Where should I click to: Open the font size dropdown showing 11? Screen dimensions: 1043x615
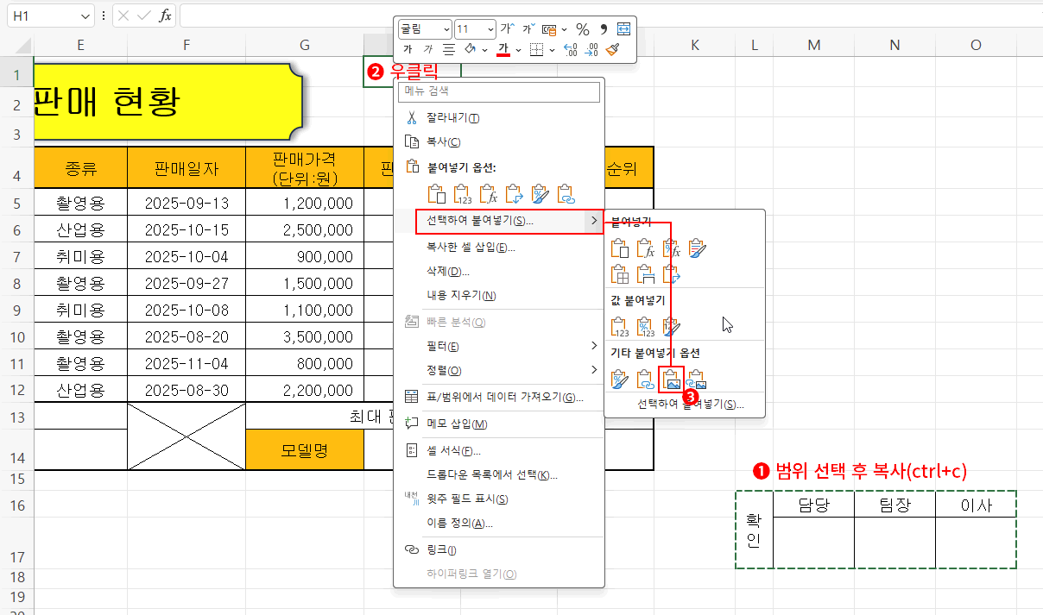click(475, 28)
